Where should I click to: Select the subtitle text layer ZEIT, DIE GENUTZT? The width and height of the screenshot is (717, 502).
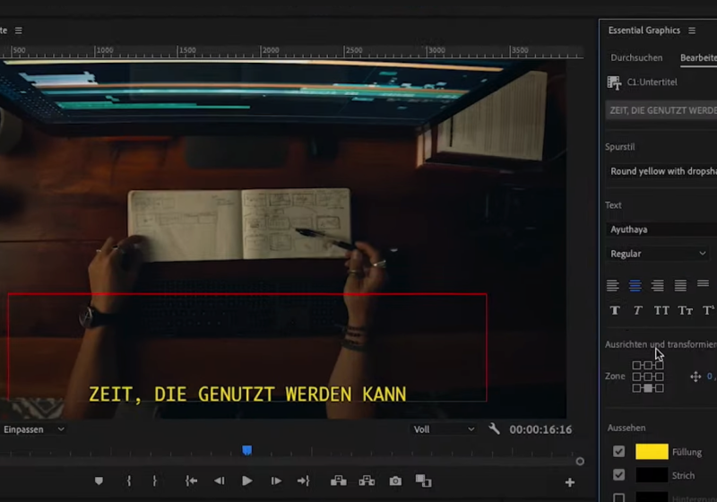click(x=661, y=110)
